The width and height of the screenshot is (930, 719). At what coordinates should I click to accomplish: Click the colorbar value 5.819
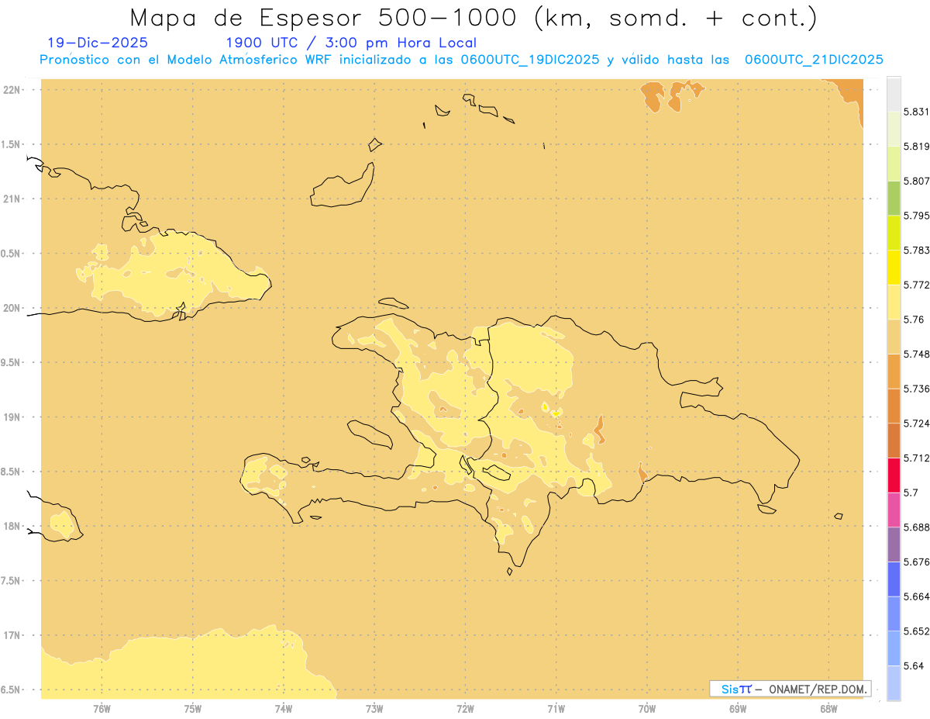916,146
